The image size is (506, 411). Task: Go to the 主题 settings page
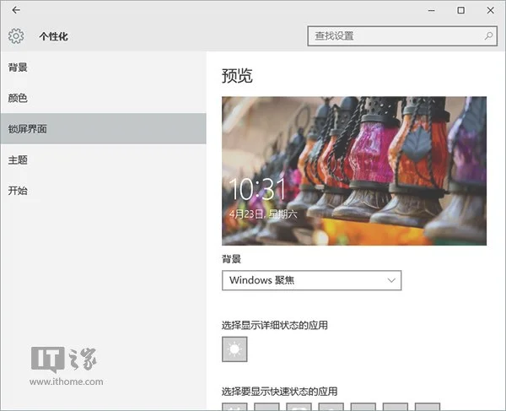pos(18,160)
